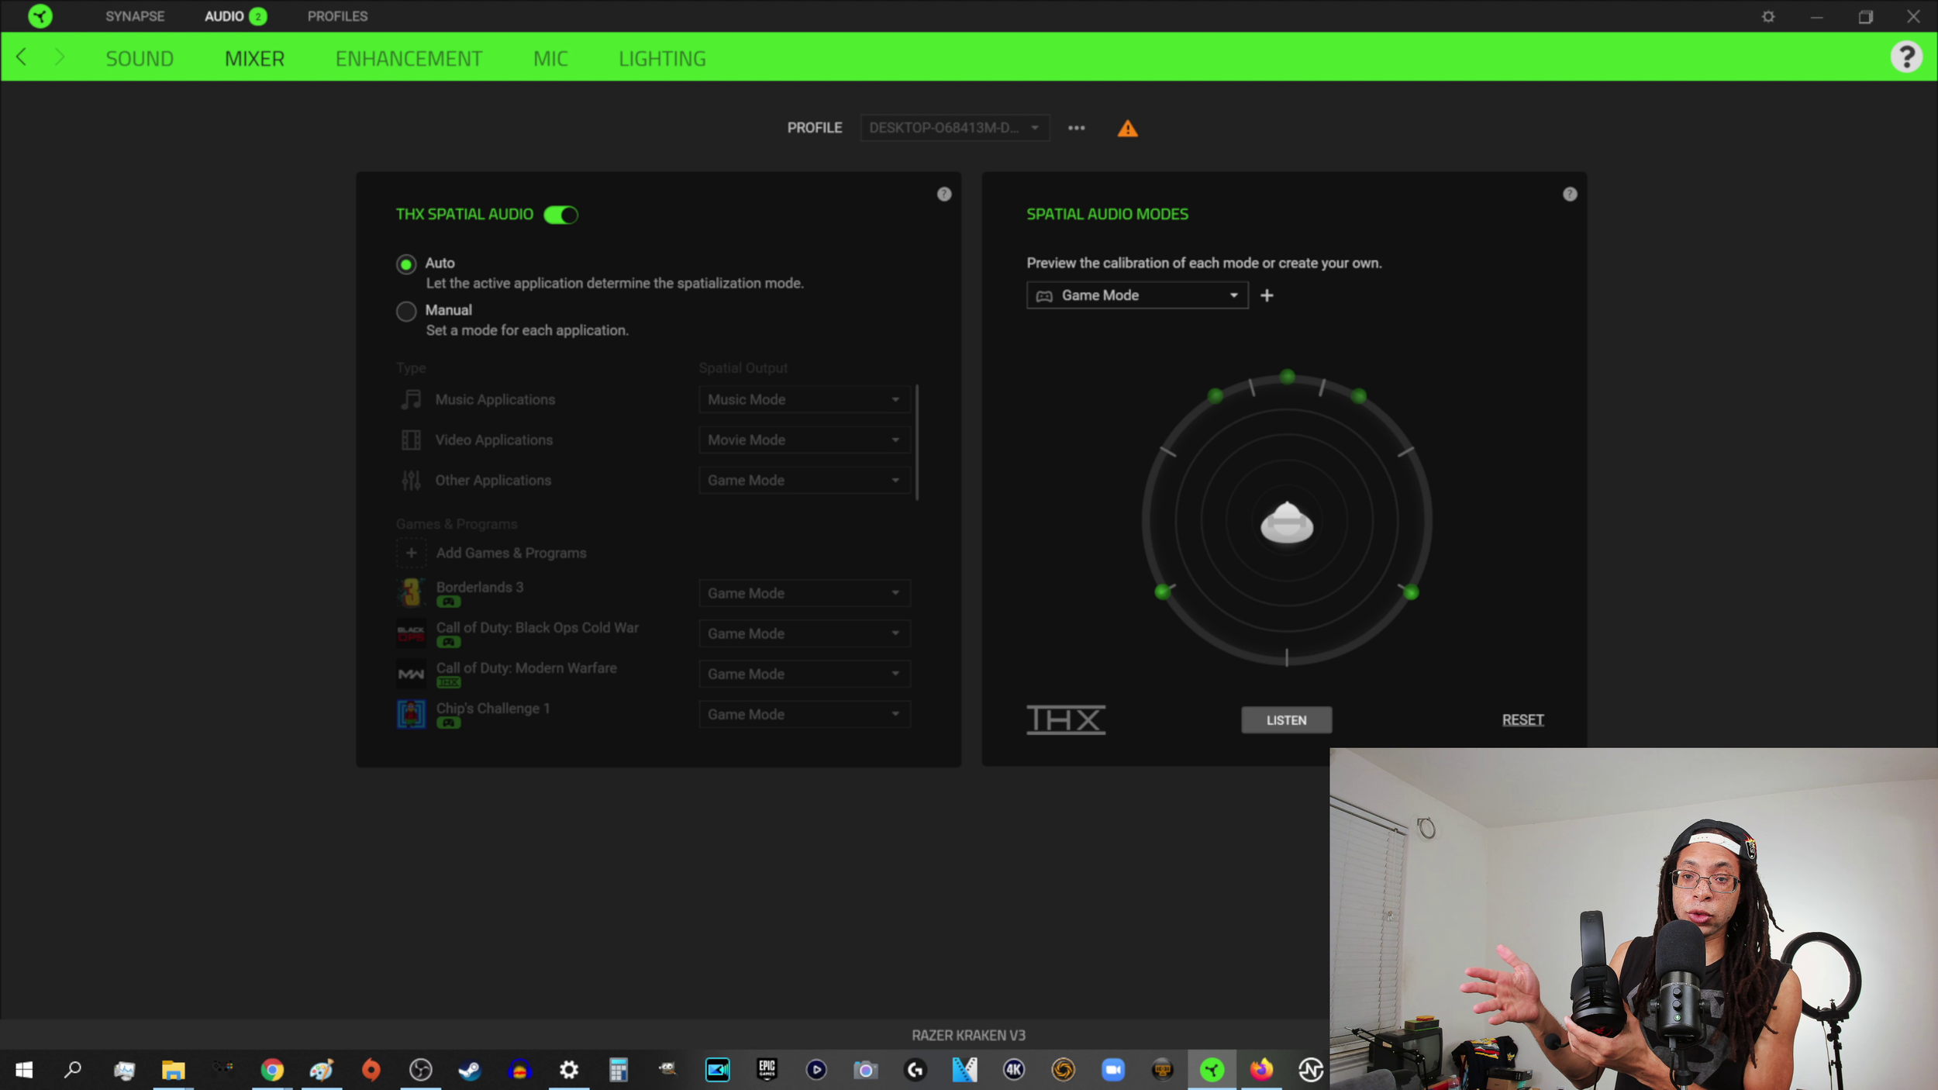Open THX Spatial Audio panel help icon
The width and height of the screenshot is (1938, 1090).
(x=943, y=194)
